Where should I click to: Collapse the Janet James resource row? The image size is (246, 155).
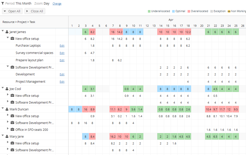(3, 31)
